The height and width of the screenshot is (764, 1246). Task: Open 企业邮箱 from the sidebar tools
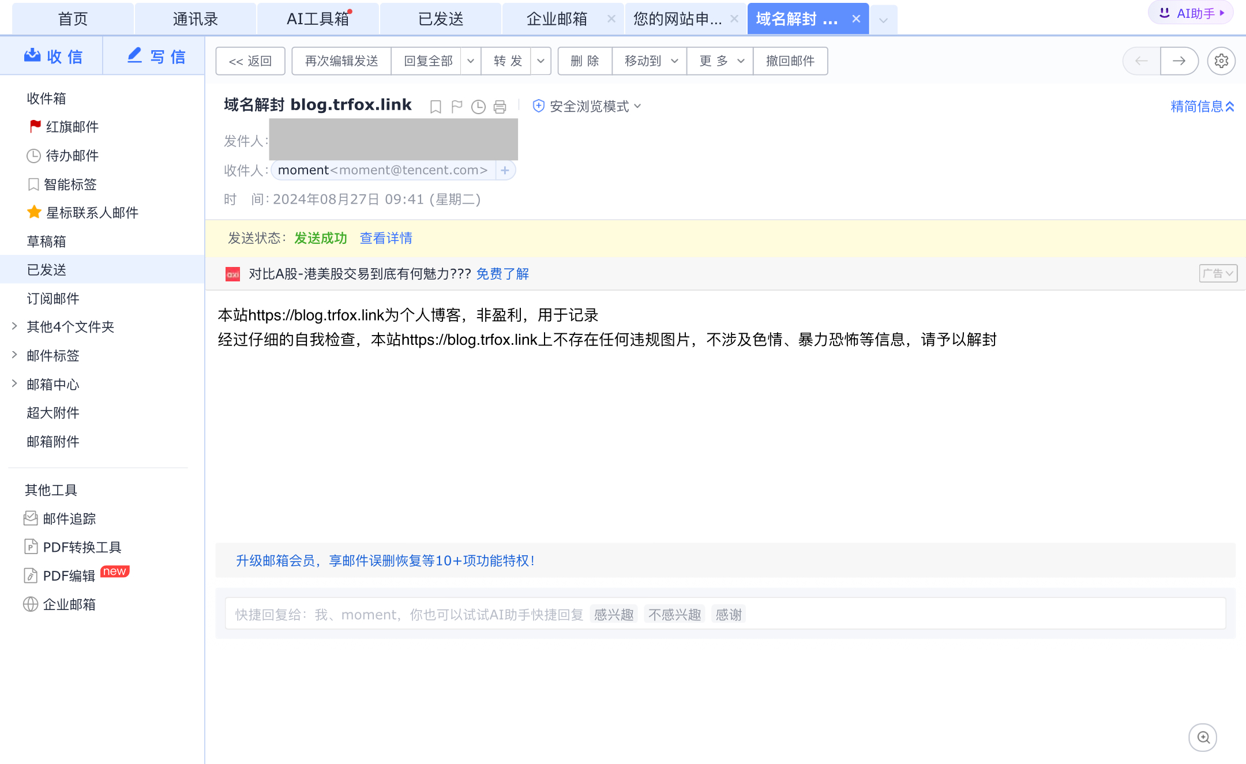(x=69, y=604)
